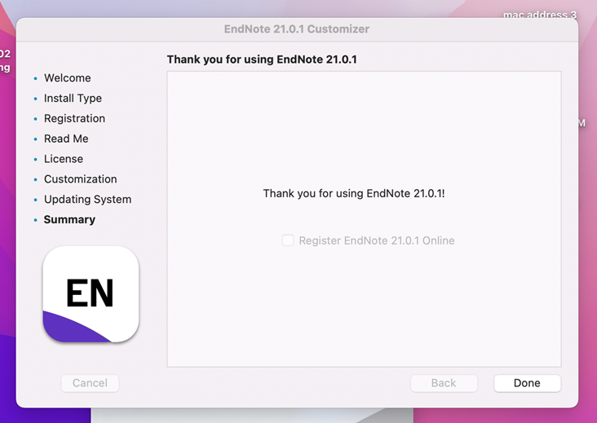Toggle Register EndNote 21.0.1 Online checkbox
The image size is (597, 423).
(x=288, y=240)
